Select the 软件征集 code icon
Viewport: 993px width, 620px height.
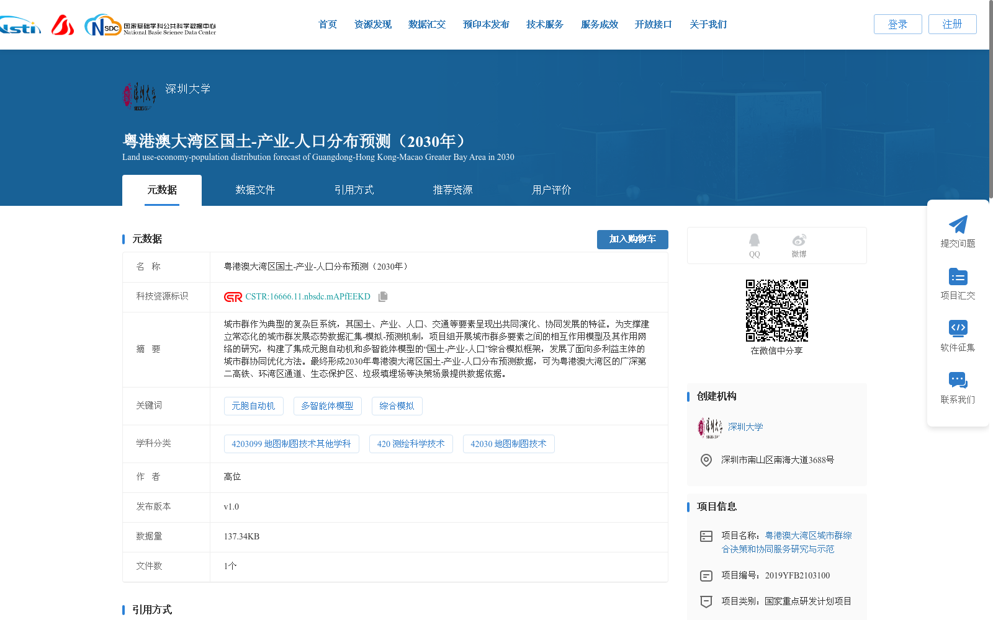pyautogui.click(x=958, y=329)
